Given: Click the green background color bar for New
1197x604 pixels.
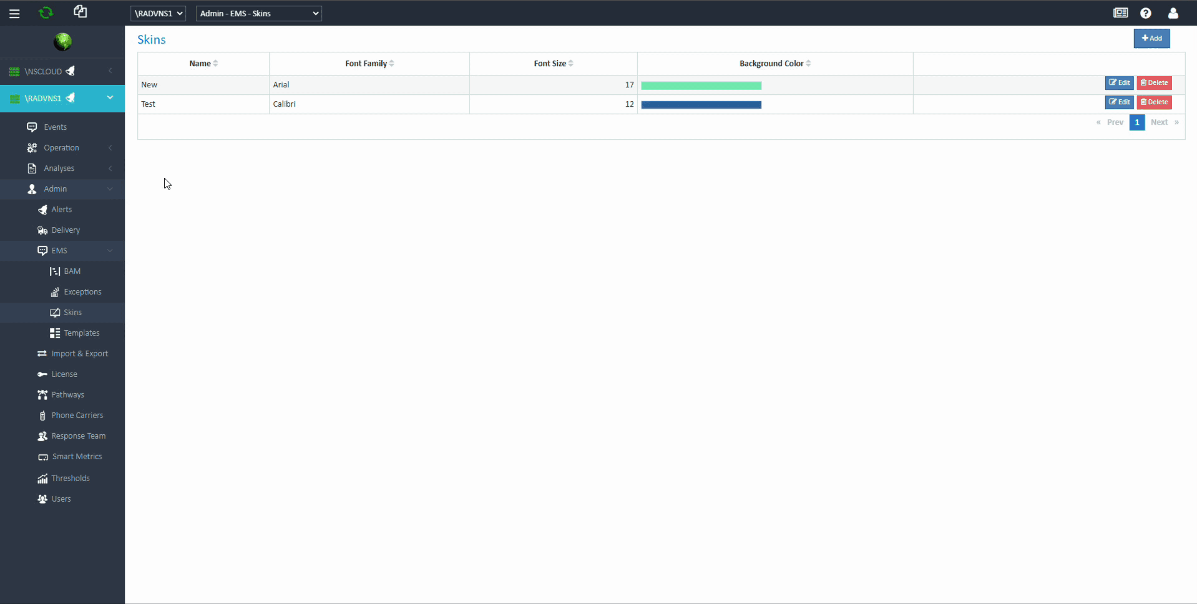Looking at the screenshot, I should click(701, 85).
